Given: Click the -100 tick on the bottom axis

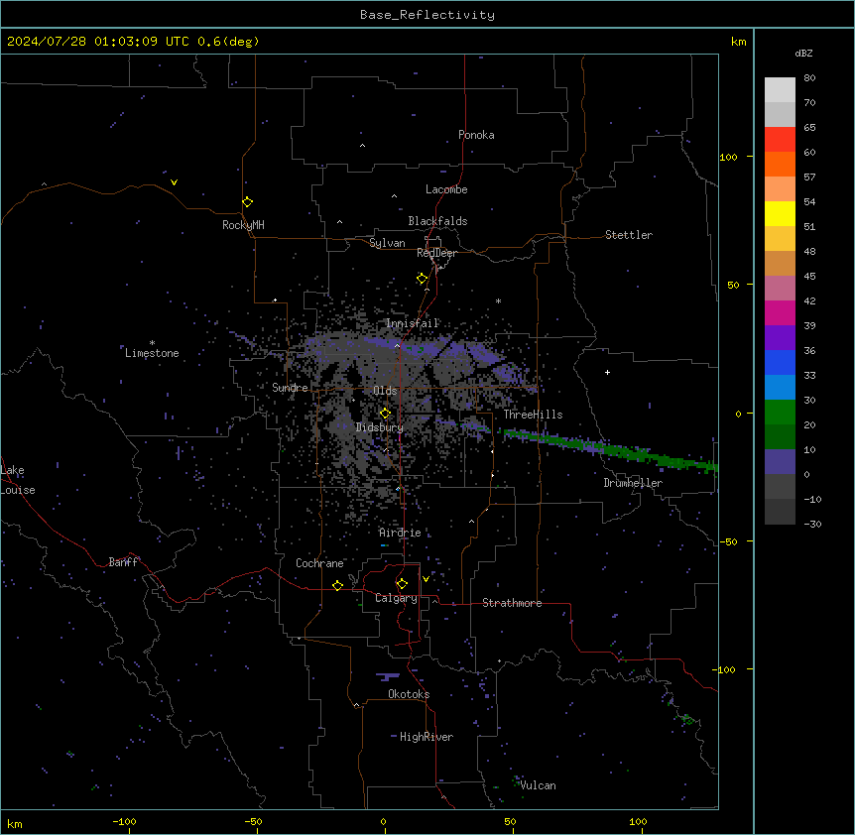Looking at the screenshot, I should [x=124, y=821].
